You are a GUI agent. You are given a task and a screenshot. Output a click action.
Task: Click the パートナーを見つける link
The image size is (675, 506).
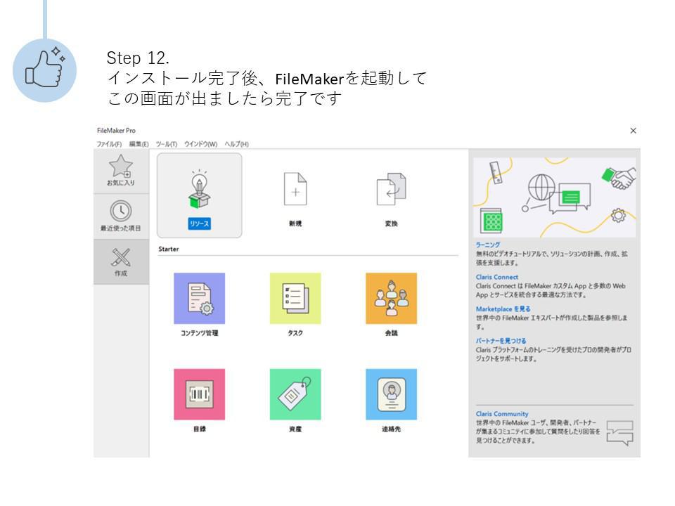click(501, 341)
